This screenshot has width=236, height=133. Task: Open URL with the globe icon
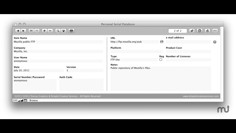click(x=162, y=42)
